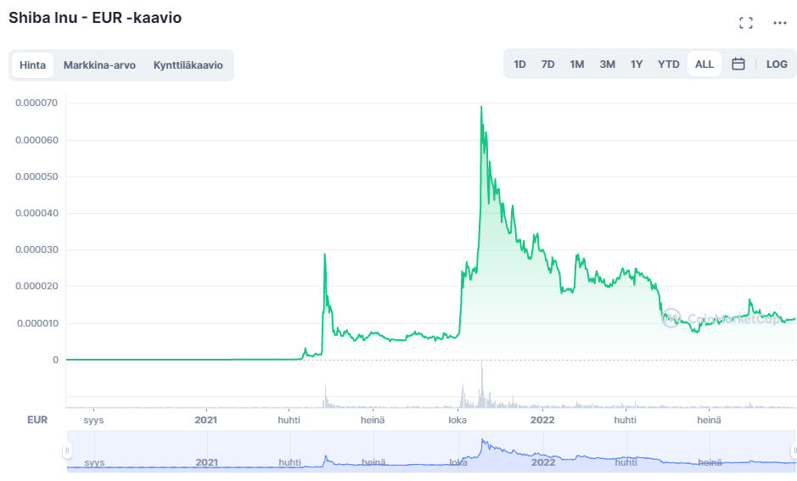Image resolution: width=797 pixels, height=481 pixels.
Task: Toggle LOG scale for chart
Action: tap(777, 64)
